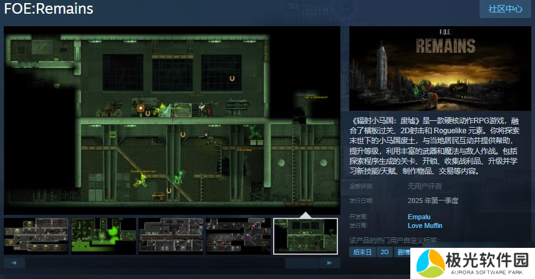Click the thumbnail strip scrollbar handle

302,263
